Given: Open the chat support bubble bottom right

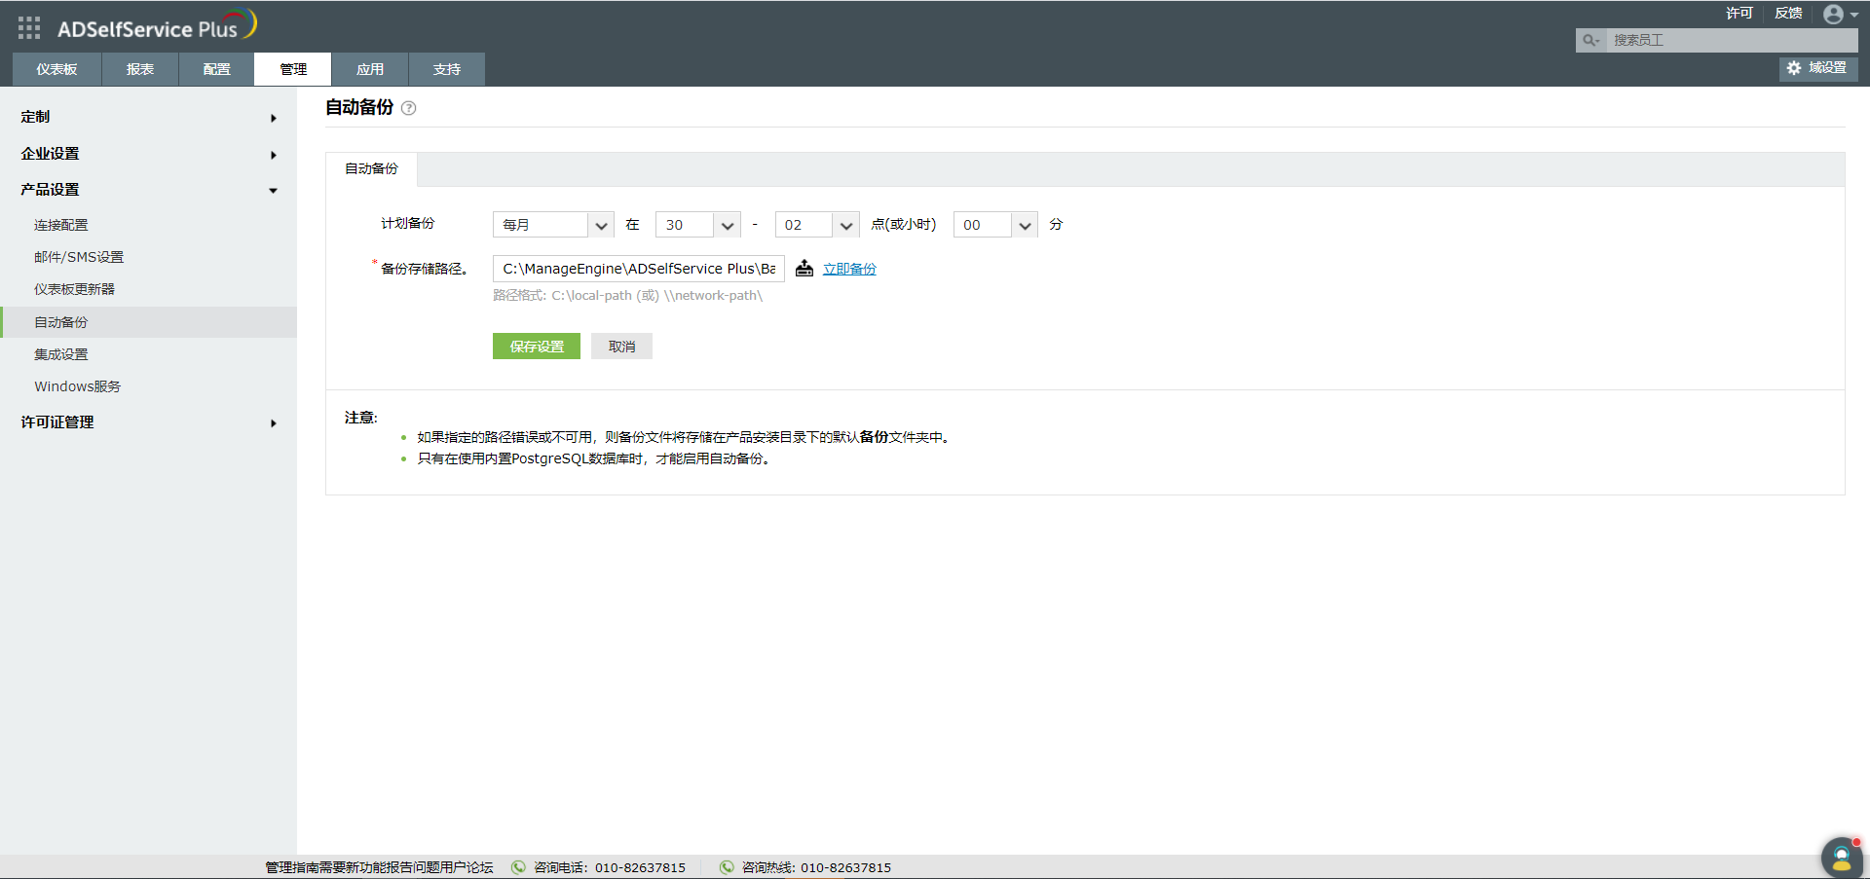Looking at the screenshot, I should coord(1841,858).
